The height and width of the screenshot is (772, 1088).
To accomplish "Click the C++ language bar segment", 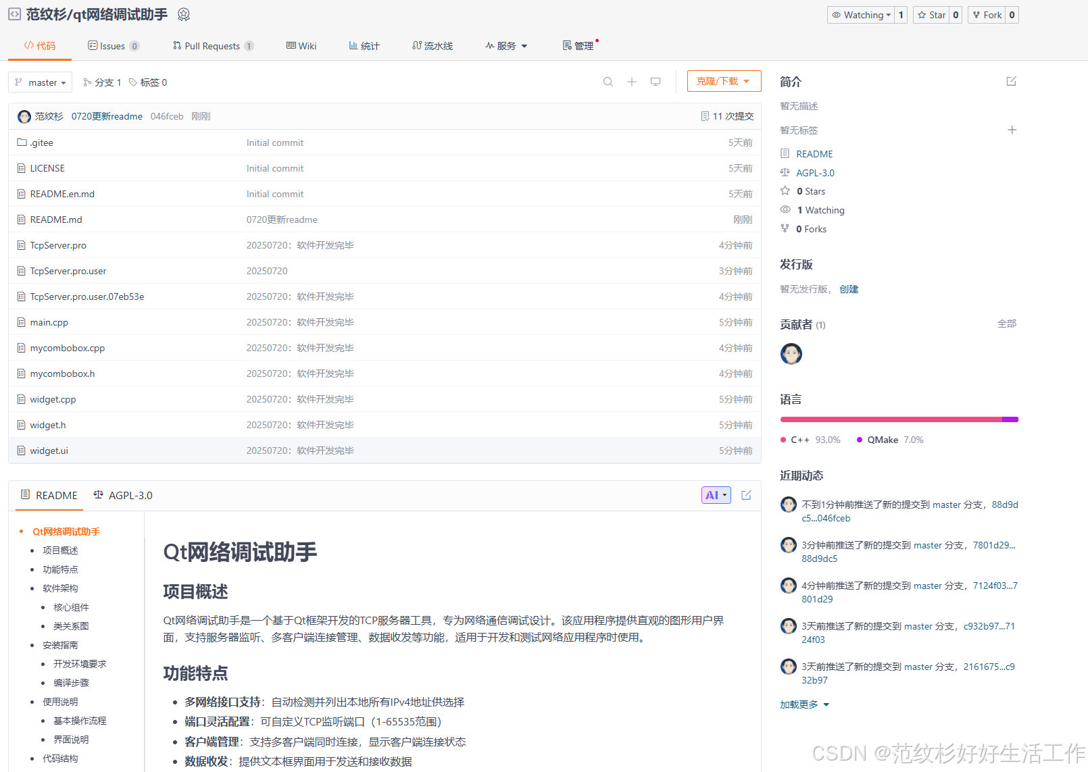I will 891,419.
